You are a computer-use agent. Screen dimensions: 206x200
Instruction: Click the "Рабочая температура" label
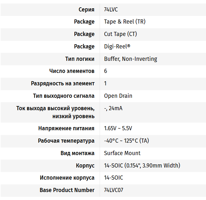66,141
